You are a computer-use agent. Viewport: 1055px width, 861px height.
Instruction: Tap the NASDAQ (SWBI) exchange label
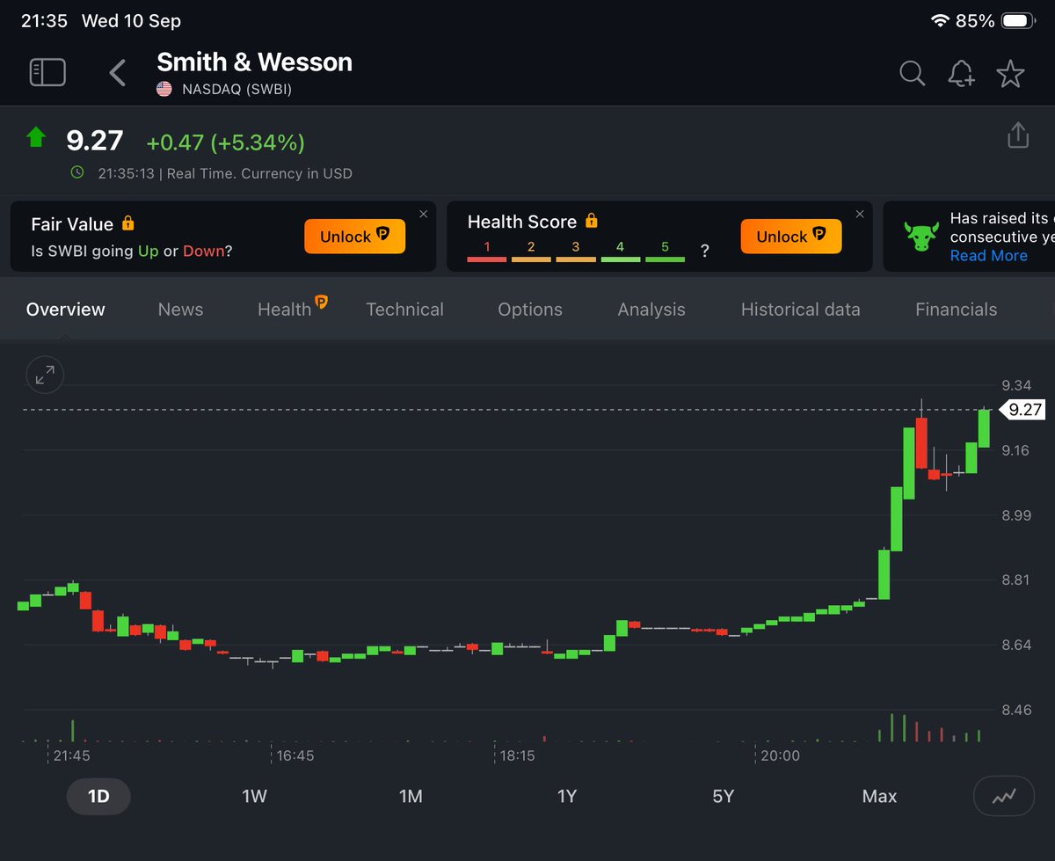(x=236, y=89)
